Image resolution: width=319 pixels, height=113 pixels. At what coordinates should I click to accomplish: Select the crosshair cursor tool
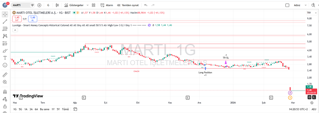click(5, 14)
